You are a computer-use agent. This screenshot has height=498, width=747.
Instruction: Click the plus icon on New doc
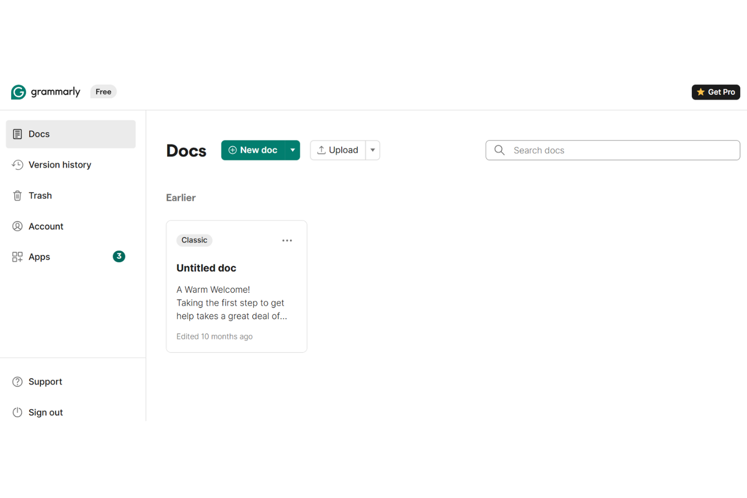(233, 150)
